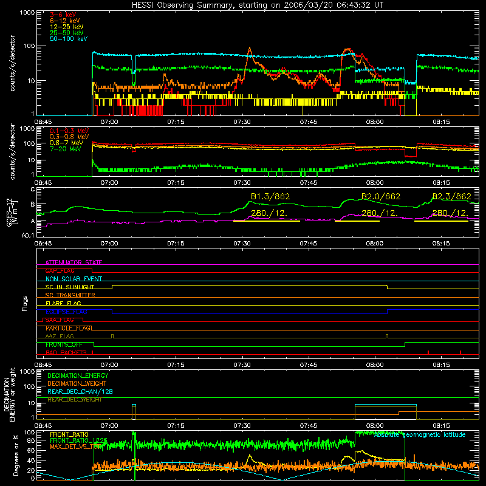486x486 pixels.
Task: Click the Degrees or % y-axis title
Action: click(16, 455)
